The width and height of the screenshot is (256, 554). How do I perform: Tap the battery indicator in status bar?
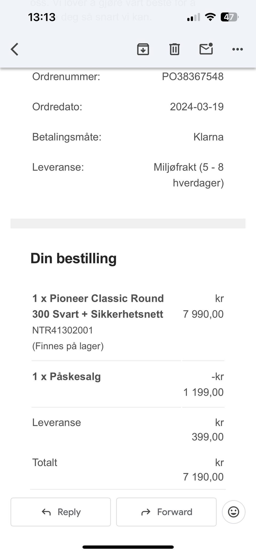click(x=229, y=17)
